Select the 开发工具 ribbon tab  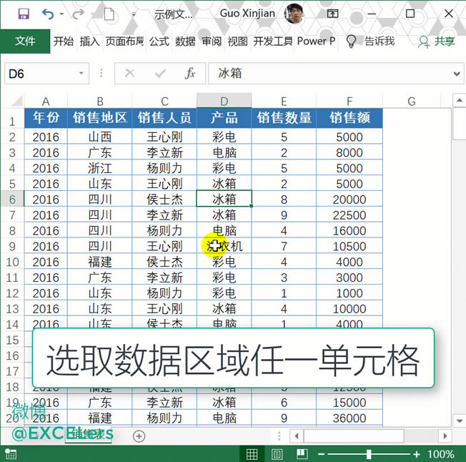pos(273,41)
